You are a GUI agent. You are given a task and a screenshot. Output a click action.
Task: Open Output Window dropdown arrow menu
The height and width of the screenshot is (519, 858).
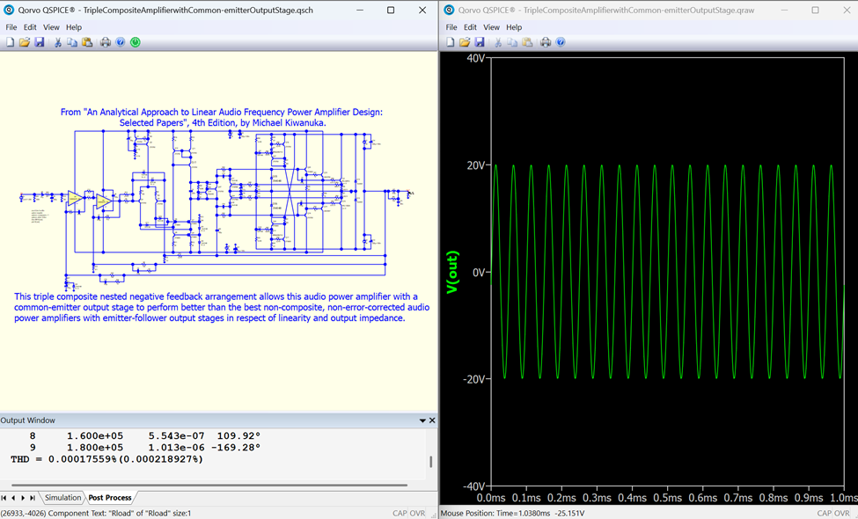tap(422, 421)
